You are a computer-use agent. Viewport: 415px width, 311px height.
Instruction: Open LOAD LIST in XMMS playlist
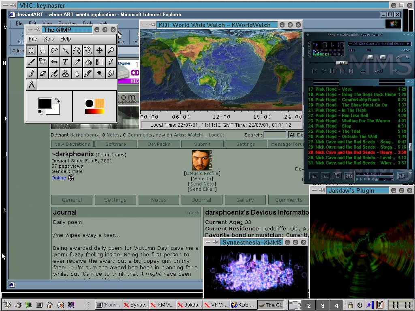click(x=402, y=176)
